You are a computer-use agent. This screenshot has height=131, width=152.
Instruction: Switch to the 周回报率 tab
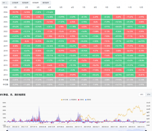pos(25,3)
